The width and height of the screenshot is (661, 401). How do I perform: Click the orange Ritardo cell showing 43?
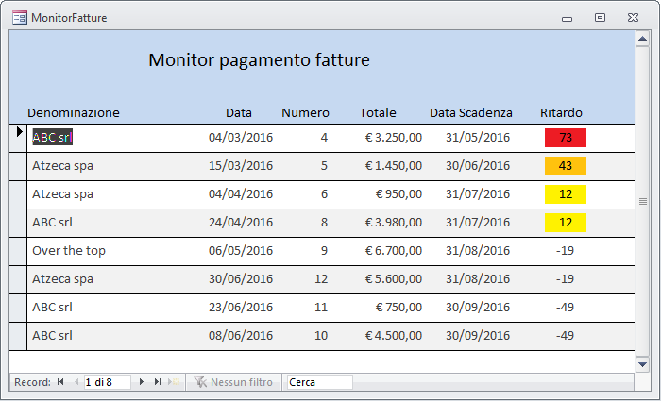tap(566, 166)
